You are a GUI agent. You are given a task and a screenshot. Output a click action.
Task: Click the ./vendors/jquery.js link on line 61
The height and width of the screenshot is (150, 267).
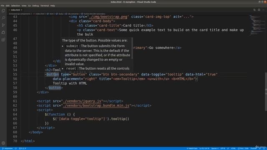[x=82, y=101]
